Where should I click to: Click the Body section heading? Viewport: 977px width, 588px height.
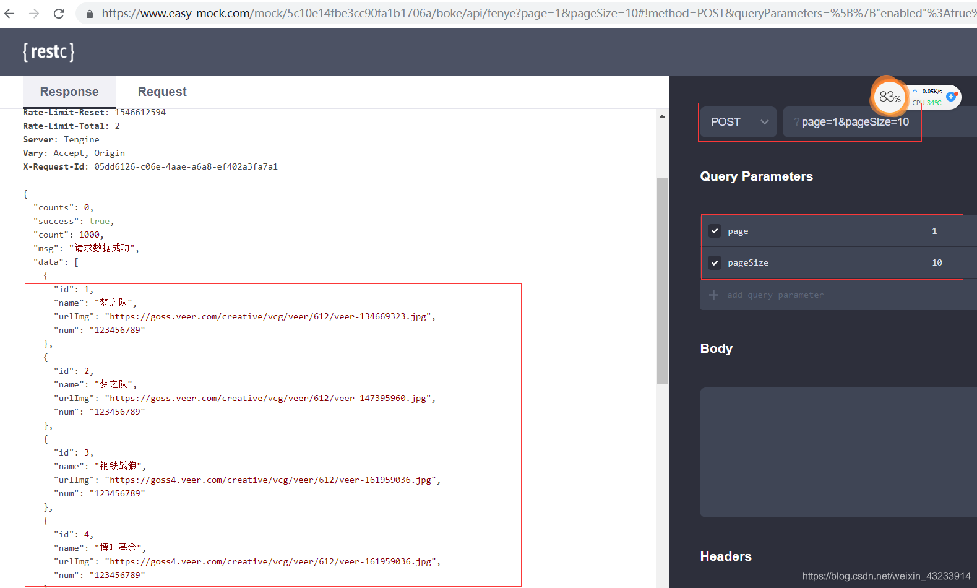click(716, 348)
